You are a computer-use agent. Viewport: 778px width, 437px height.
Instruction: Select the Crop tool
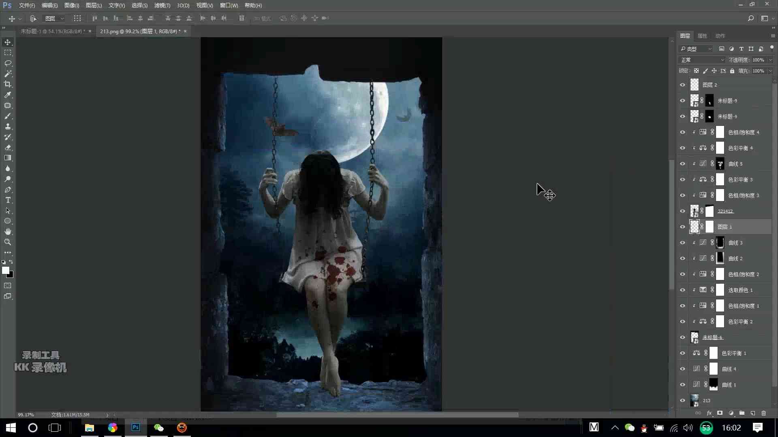click(x=8, y=84)
